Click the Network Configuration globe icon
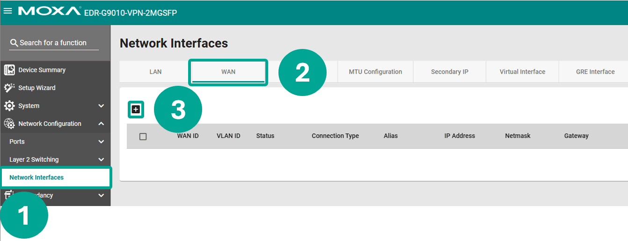Viewport: 628px width, 241px height. pos(9,124)
